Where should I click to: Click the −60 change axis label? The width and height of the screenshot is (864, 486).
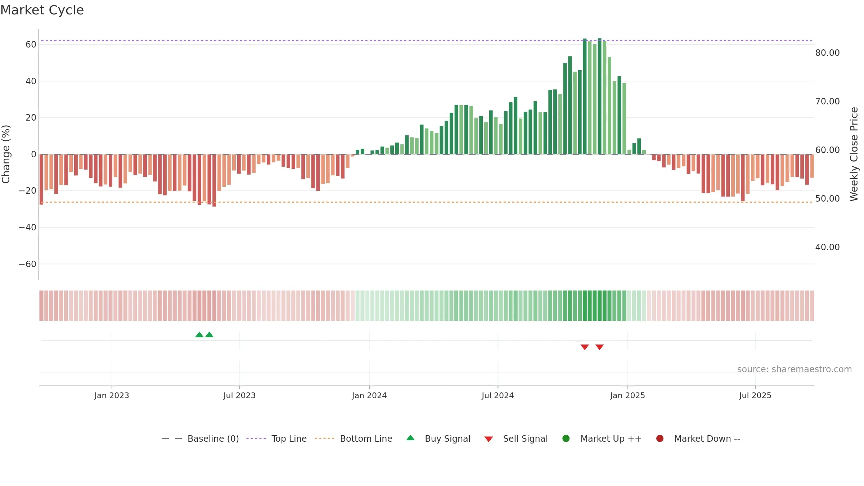coord(27,264)
